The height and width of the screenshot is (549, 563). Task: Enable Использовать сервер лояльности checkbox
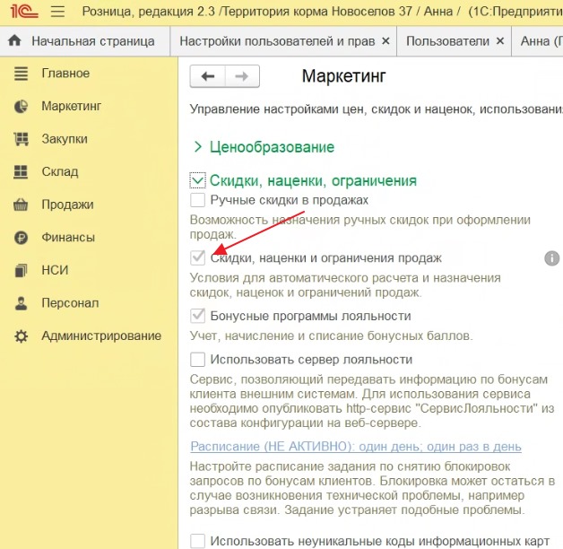coord(198,360)
